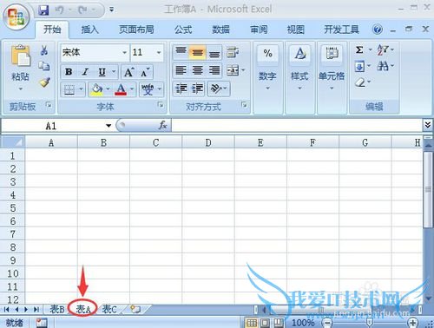Insert AutoSum with sigma icon

[x=359, y=49]
